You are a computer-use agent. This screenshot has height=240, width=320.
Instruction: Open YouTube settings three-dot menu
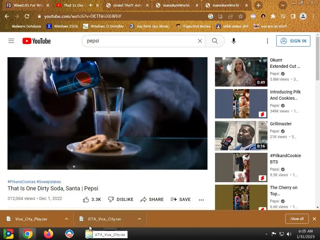pyautogui.click(x=267, y=41)
